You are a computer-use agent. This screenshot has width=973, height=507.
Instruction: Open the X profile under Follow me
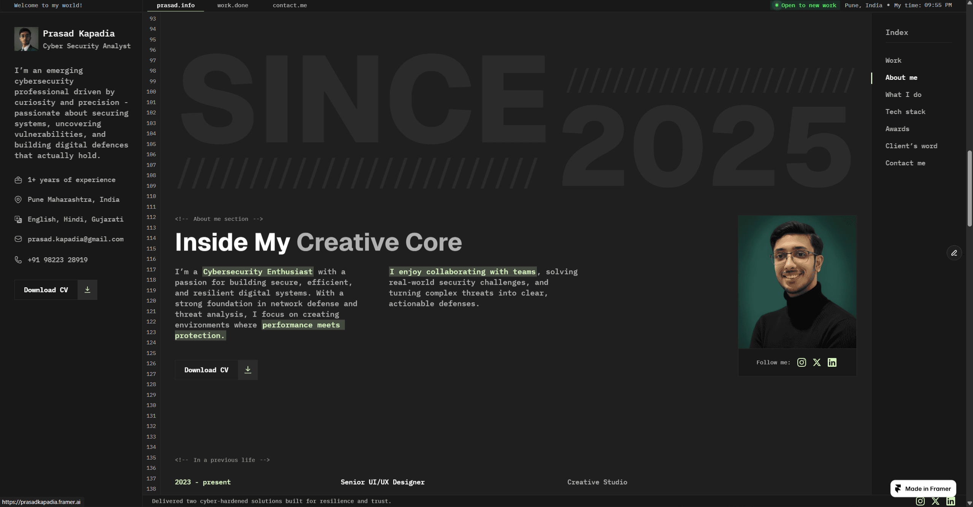pos(816,362)
